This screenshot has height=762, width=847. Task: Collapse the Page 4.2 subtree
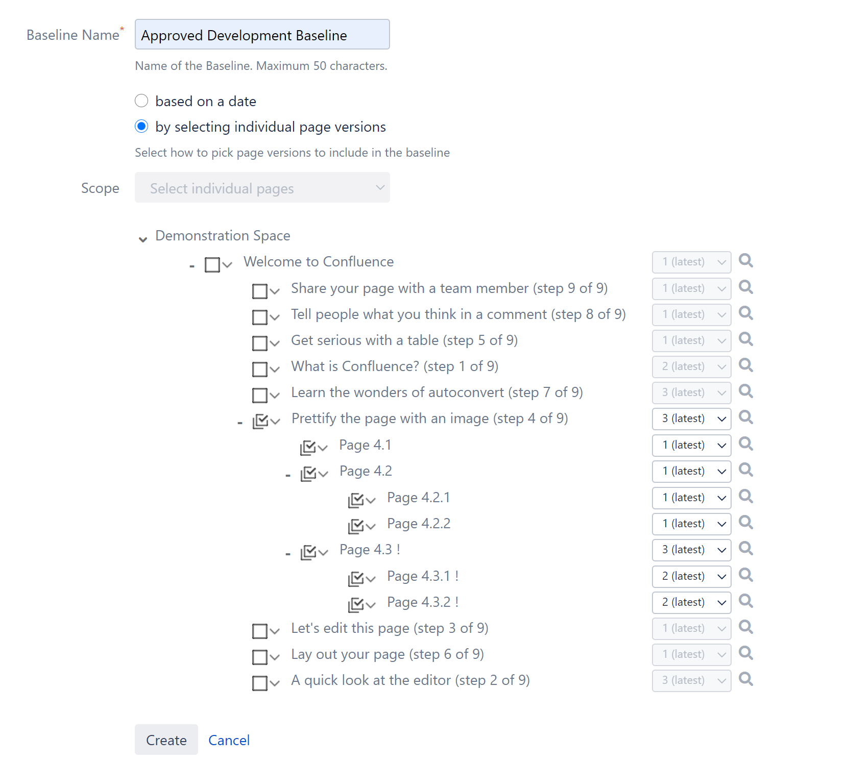(x=287, y=474)
